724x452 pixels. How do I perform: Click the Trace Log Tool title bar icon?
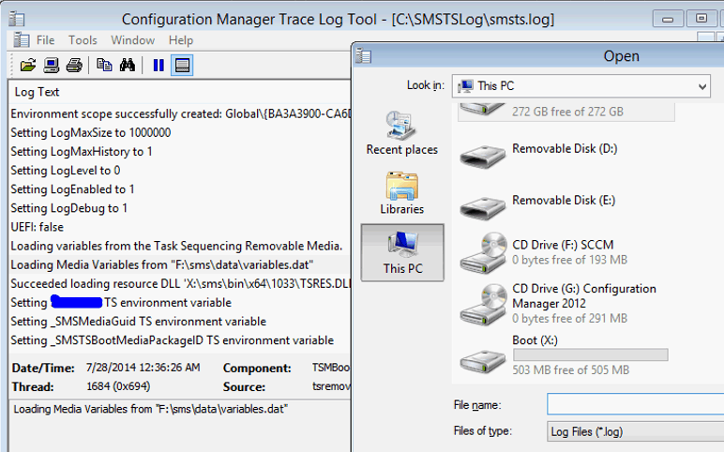pyautogui.click(x=17, y=19)
